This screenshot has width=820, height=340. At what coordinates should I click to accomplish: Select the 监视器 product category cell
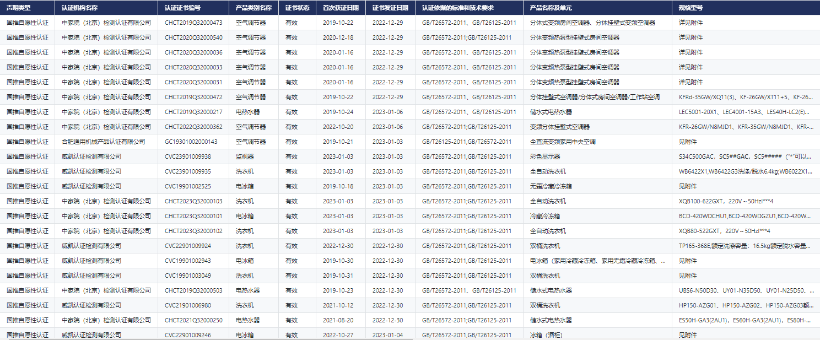245,156
